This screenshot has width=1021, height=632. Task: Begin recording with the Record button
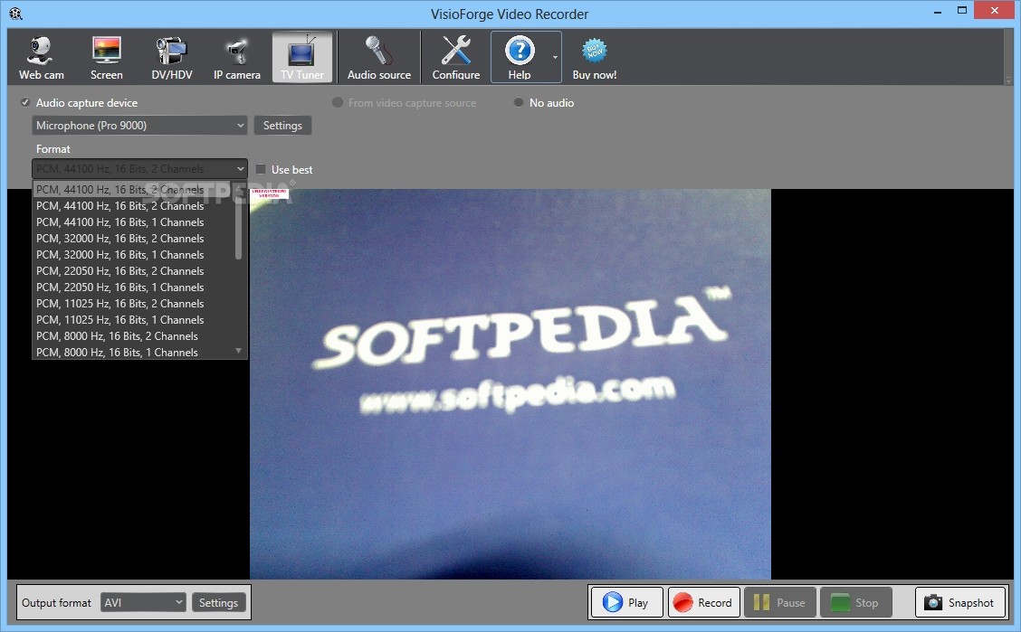point(704,603)
